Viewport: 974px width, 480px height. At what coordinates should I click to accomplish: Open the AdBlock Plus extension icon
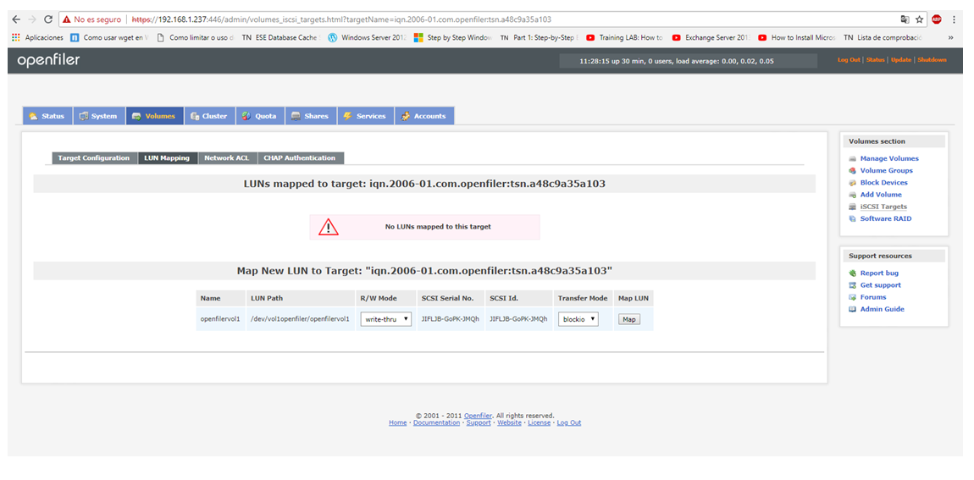tap(936, 19)
